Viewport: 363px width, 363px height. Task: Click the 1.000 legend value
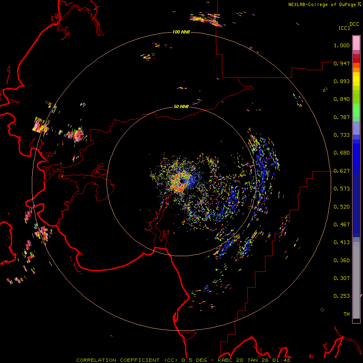point(342,45)
